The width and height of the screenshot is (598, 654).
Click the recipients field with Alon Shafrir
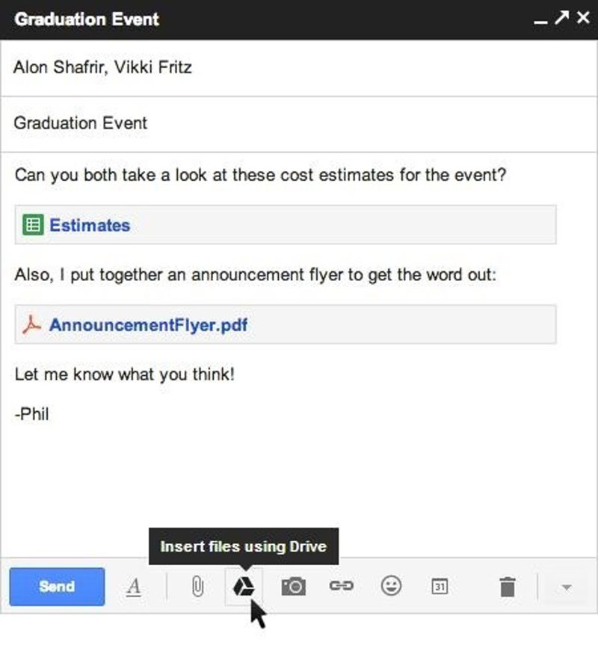299,68
